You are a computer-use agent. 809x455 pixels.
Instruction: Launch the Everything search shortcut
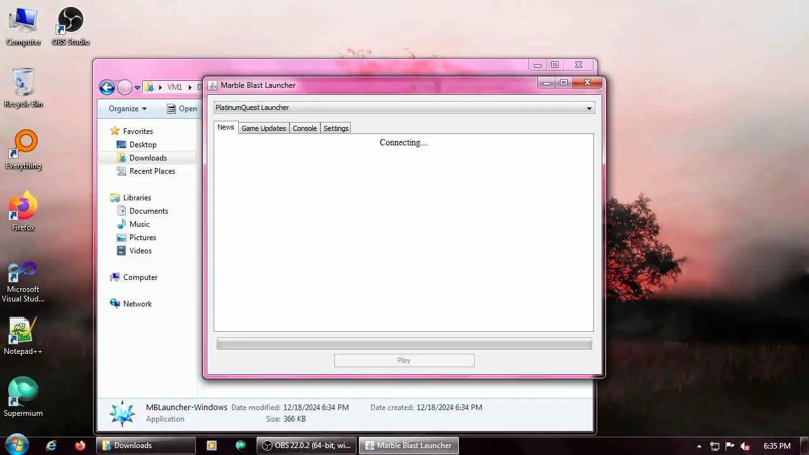[x=23, y=150]
